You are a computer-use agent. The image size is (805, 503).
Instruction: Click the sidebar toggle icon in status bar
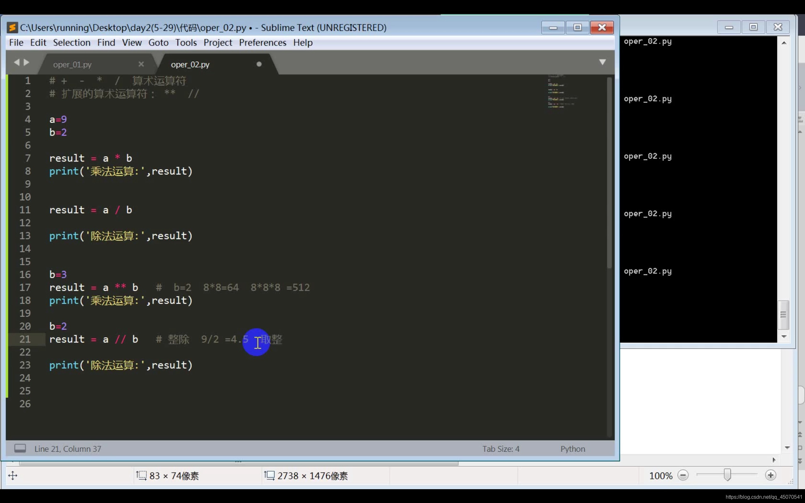20,448
